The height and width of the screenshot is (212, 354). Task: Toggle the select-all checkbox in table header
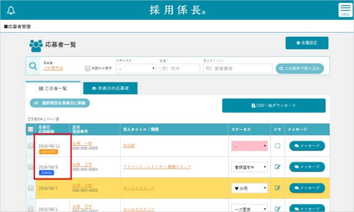pos(30,129)
